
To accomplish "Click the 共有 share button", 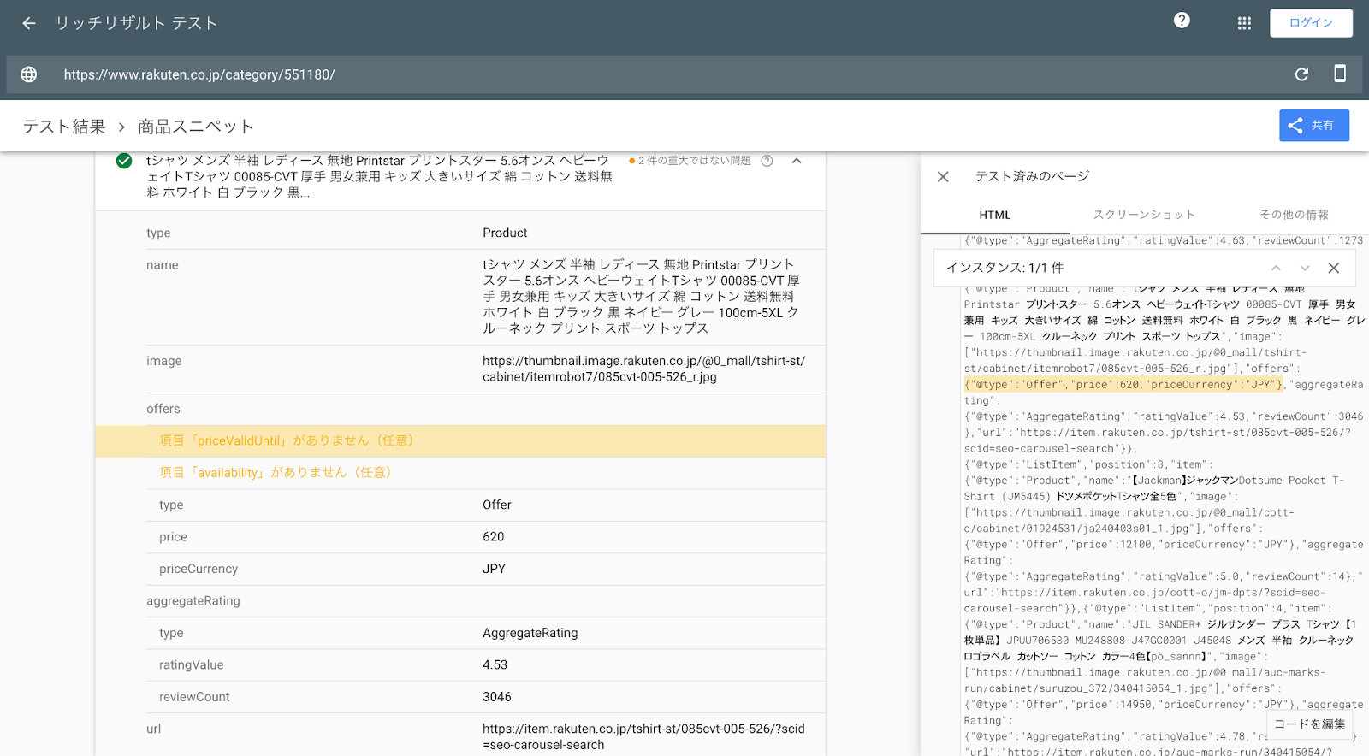I will 1314,126.
